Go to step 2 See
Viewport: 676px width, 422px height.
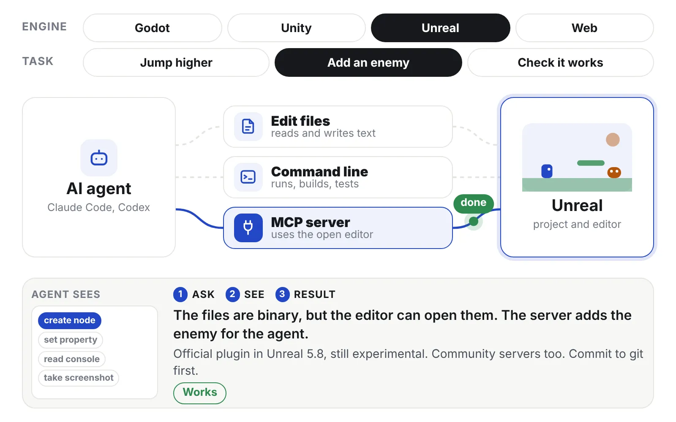(245, 294)
